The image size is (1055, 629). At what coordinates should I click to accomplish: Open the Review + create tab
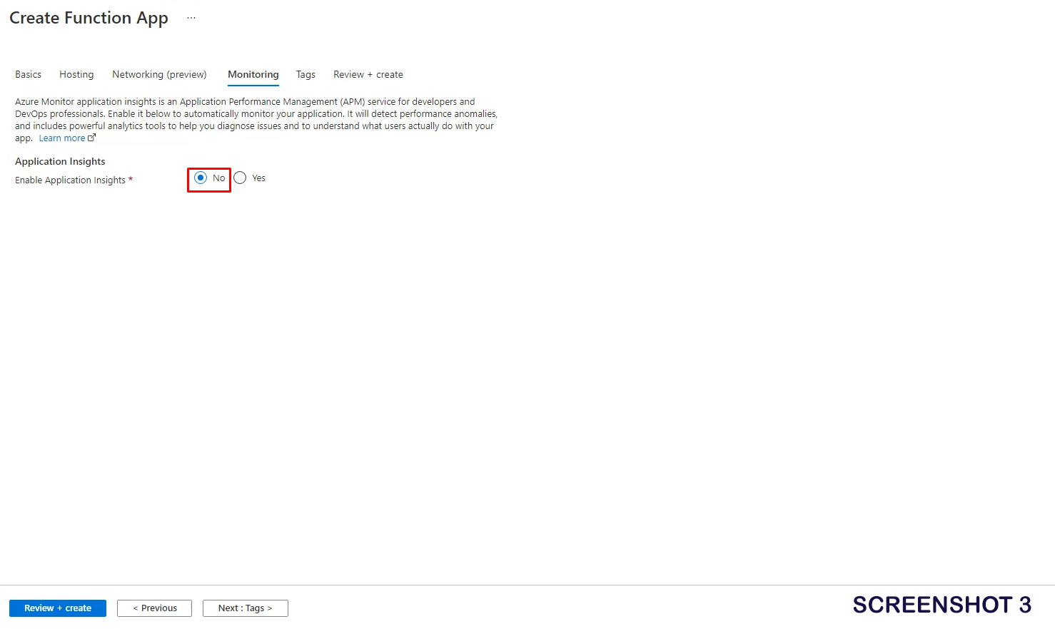368,74
